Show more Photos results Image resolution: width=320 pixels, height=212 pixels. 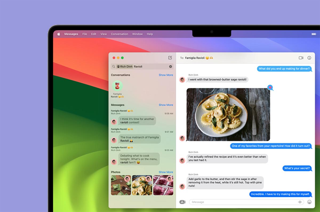[166, 172]
